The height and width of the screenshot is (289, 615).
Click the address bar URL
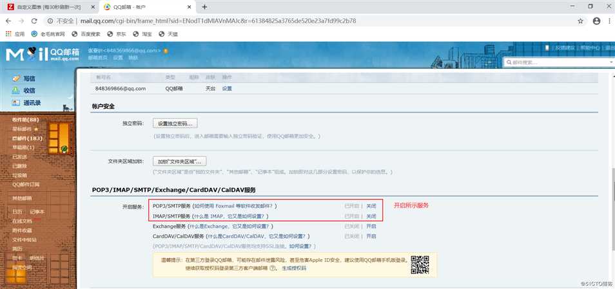218,21
